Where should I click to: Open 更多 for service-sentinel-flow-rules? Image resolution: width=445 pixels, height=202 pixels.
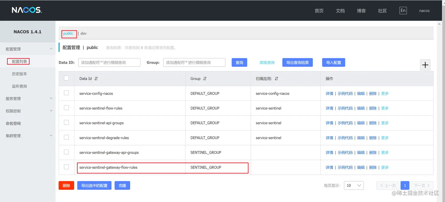(385, 108)
